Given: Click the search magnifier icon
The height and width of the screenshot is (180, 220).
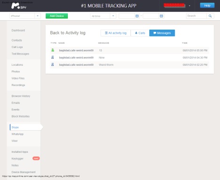Looking at the screenshot, I should 210,16.
